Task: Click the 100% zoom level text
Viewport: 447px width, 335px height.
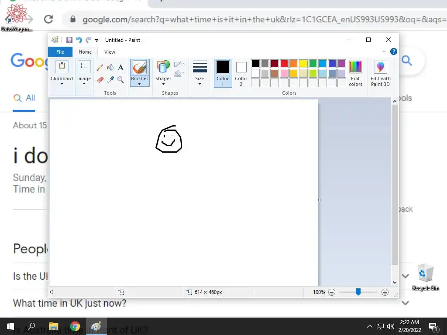Action: pos(319,292)
